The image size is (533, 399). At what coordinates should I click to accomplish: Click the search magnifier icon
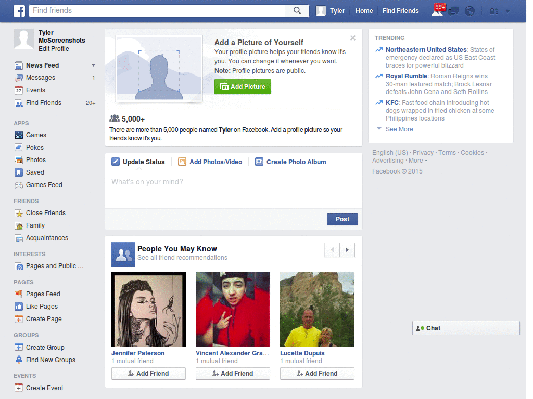click(297, 10)
